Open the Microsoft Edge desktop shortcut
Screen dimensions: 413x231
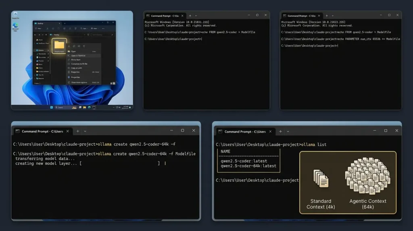(15, 27)
